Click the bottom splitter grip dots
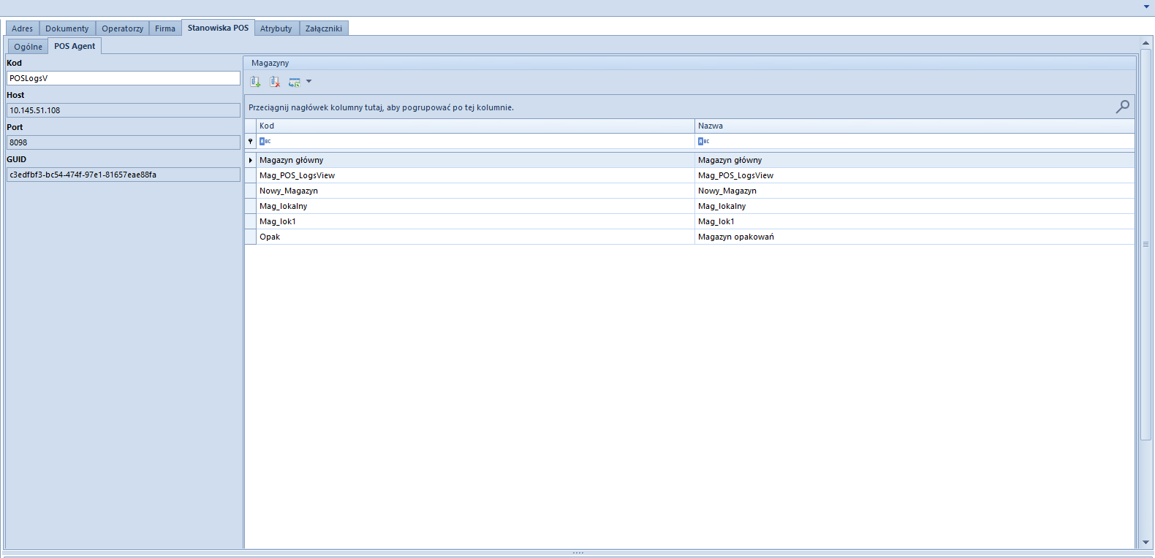This screenshot has width=1155, height=558. click(577, 553)
